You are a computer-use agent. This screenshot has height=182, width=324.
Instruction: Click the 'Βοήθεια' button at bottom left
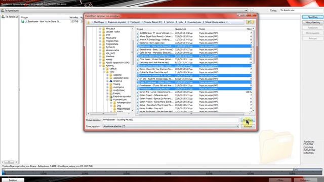pyautogui.click(x=13, y=180)
